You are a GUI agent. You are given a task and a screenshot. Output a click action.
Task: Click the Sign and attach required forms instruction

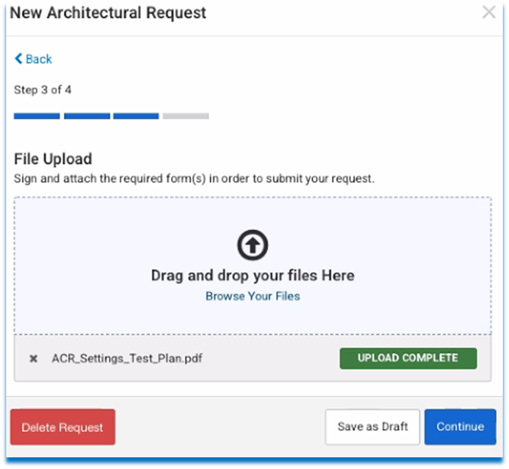pos(194,179)
